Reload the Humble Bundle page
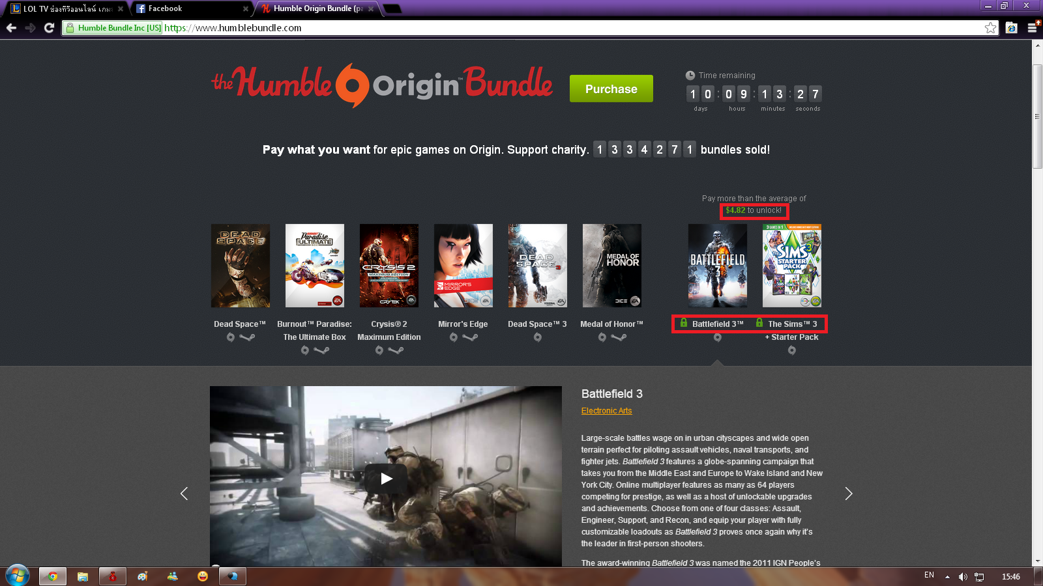Screen dimensions: 1043x586 (49, 28)
